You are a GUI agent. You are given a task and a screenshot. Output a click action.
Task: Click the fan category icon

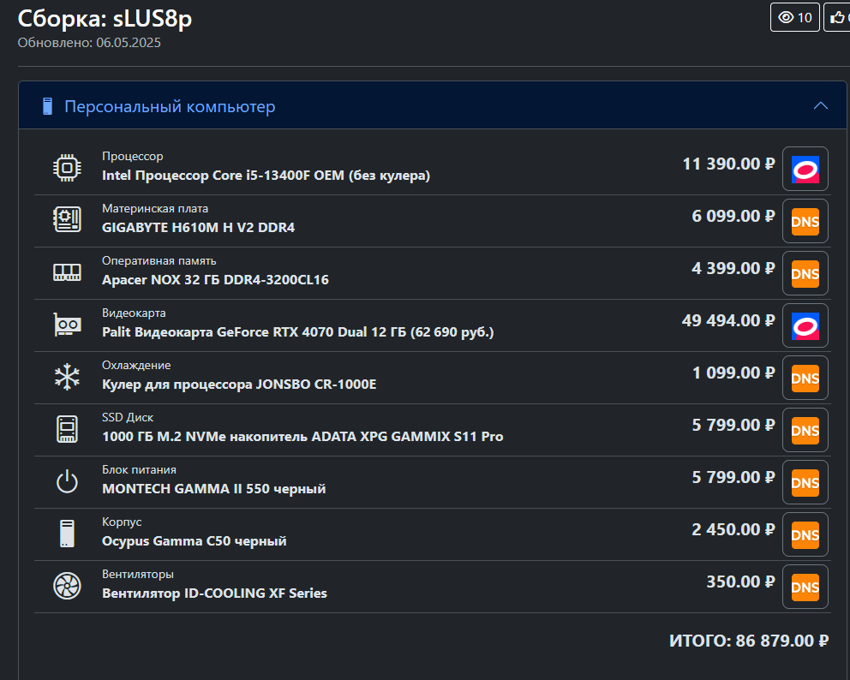pos(67,586)
